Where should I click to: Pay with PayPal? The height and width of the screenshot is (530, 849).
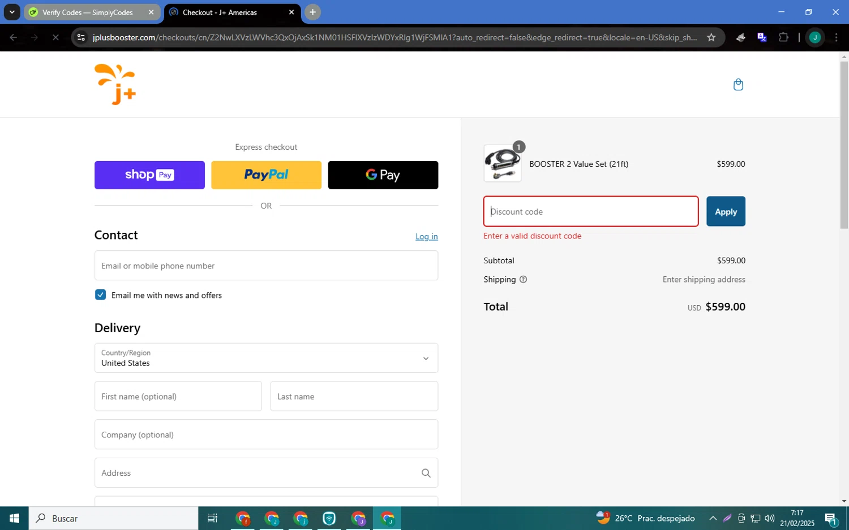point(266,175)
